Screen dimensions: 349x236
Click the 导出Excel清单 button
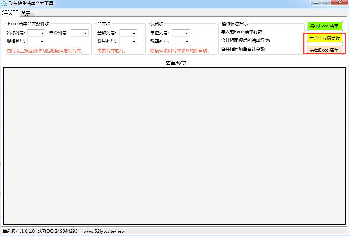[x=325, y=50]
